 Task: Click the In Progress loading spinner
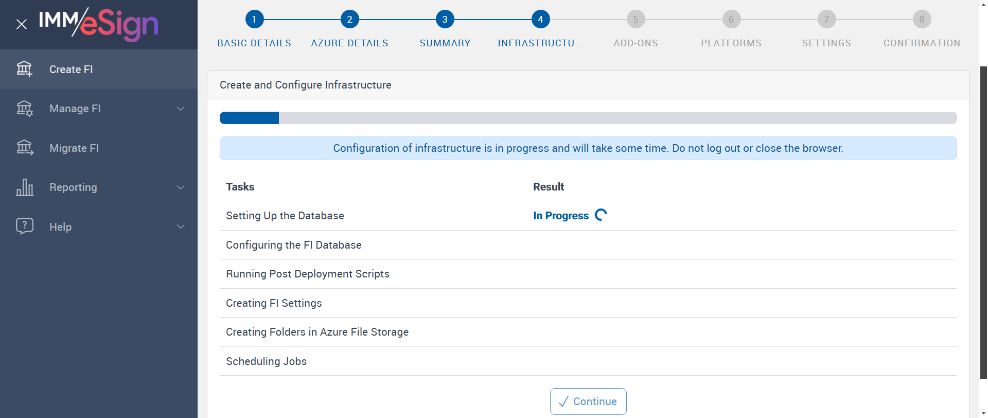[601, 215]
